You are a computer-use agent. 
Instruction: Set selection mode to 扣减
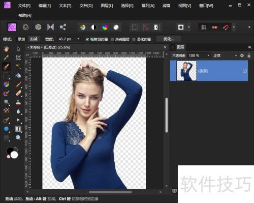pos(34,39)
